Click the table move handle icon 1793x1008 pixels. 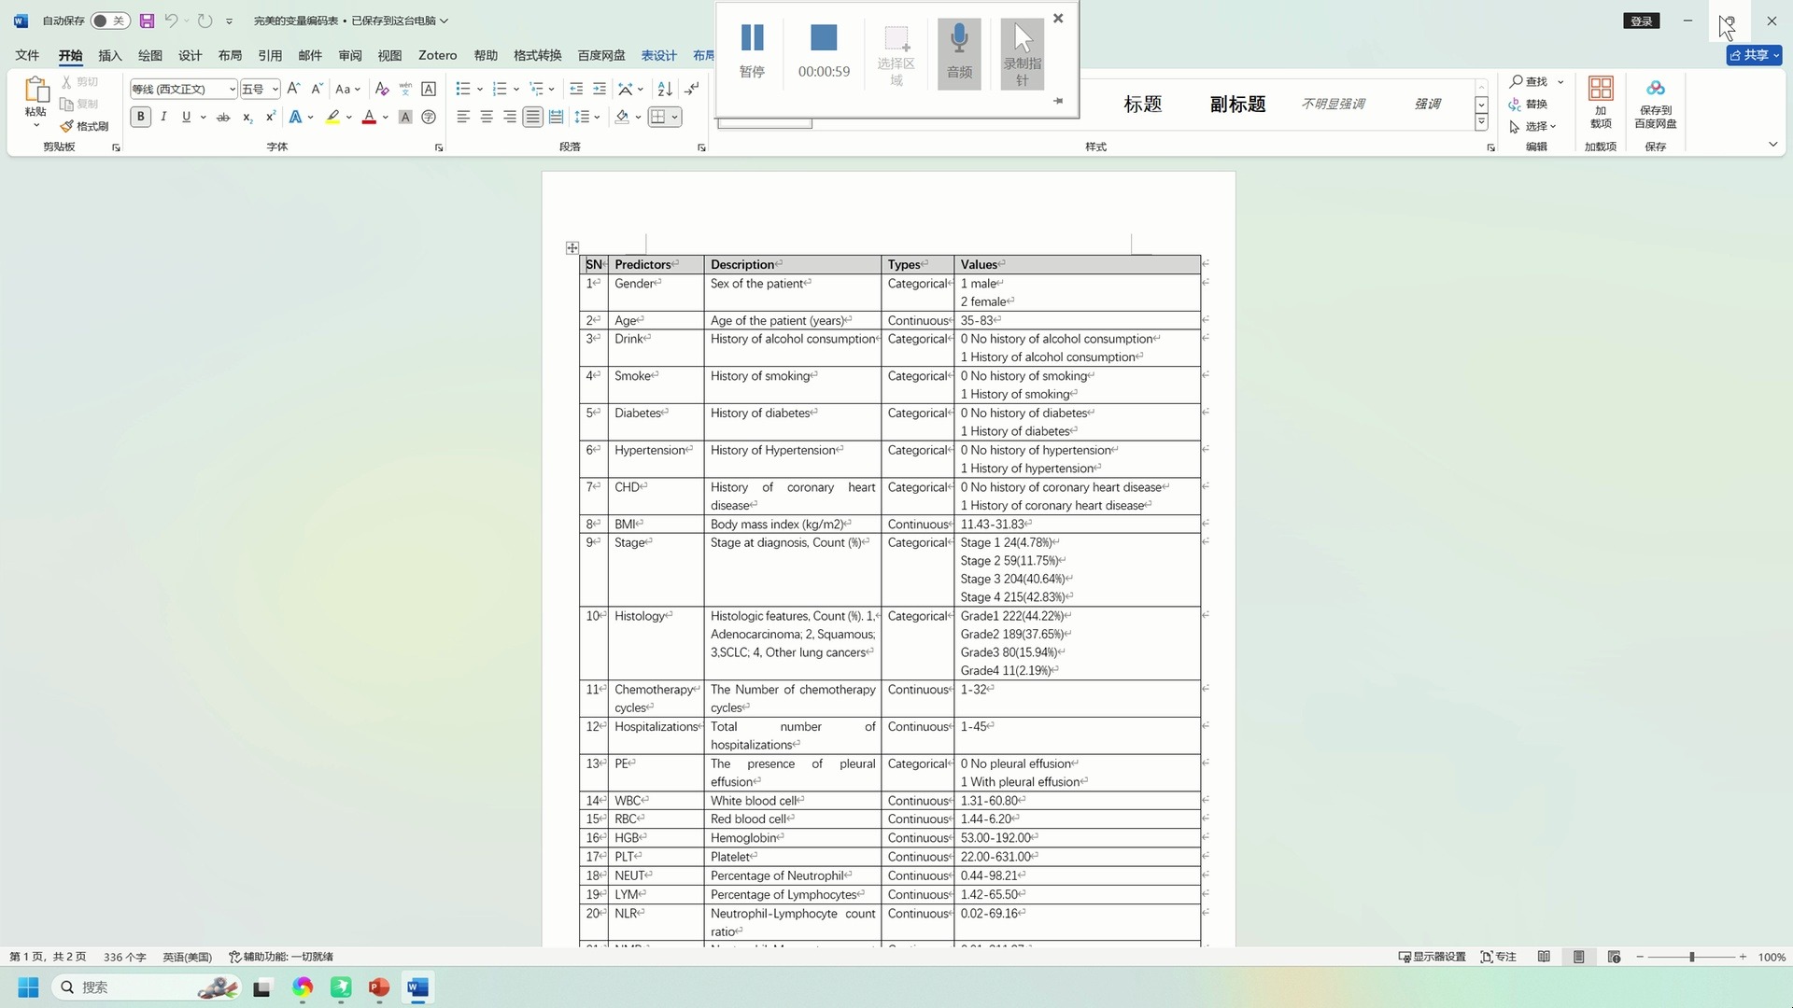tap(572, 247)
